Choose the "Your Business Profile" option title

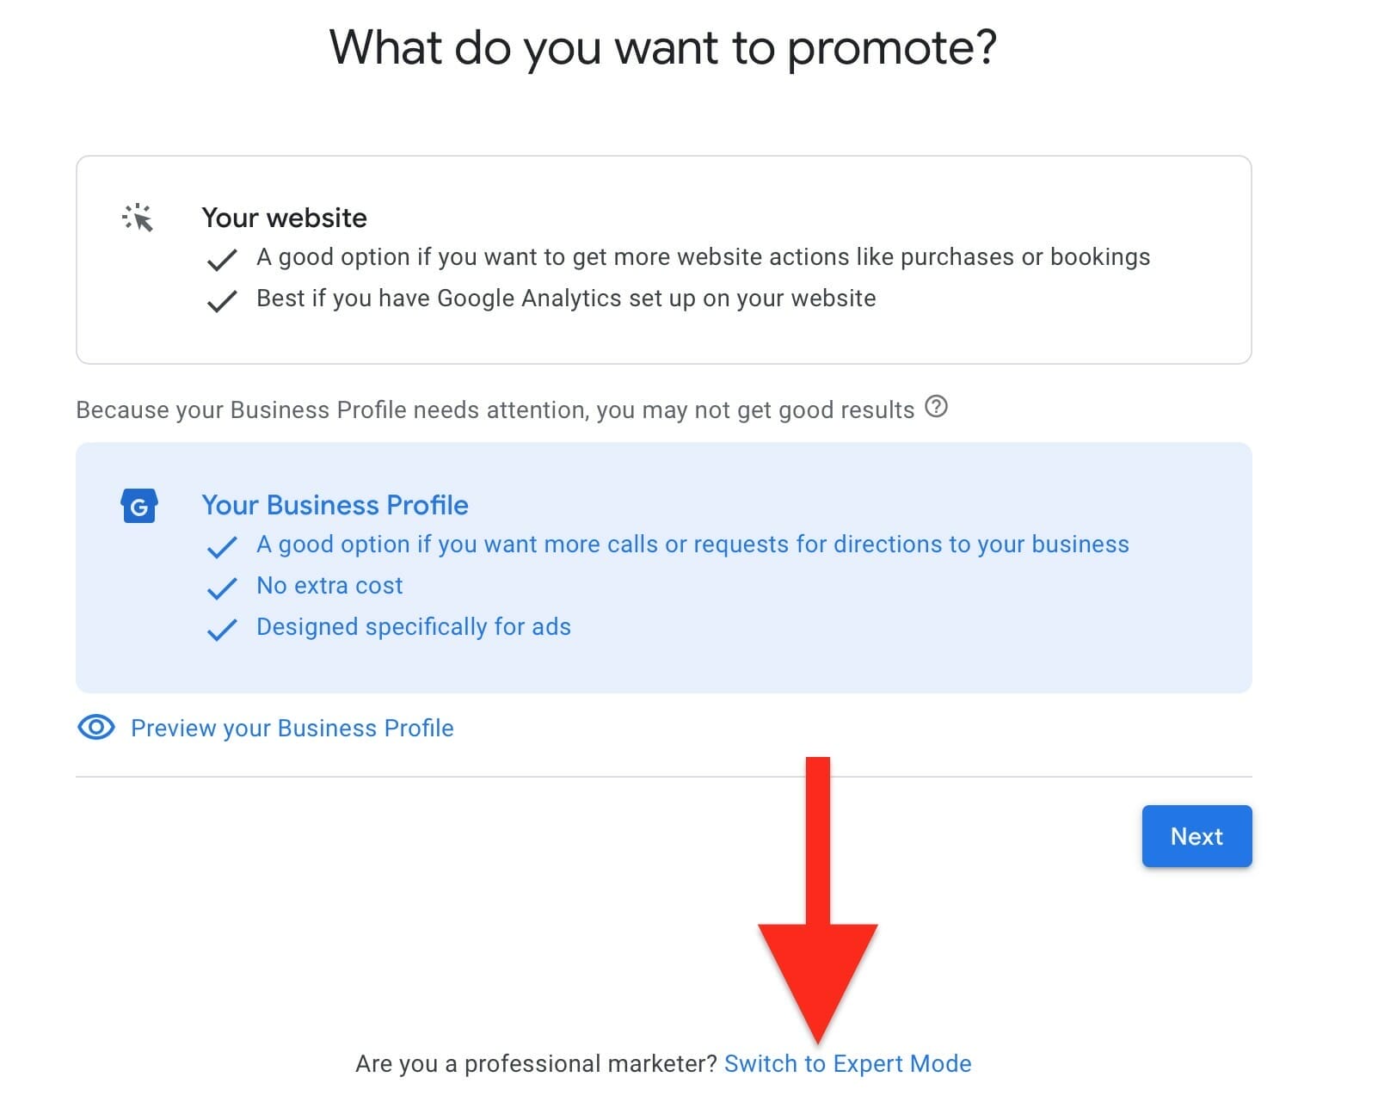(335, 505)
